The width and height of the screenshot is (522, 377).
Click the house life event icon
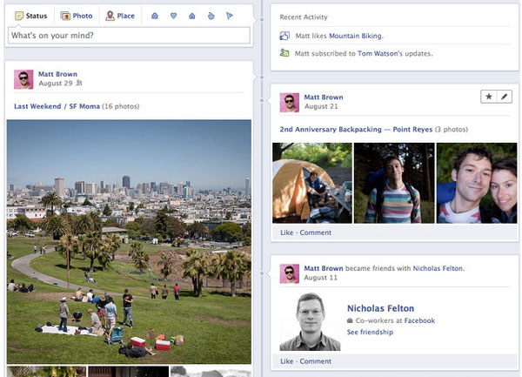pyautogui.click(x=191, y=16)
